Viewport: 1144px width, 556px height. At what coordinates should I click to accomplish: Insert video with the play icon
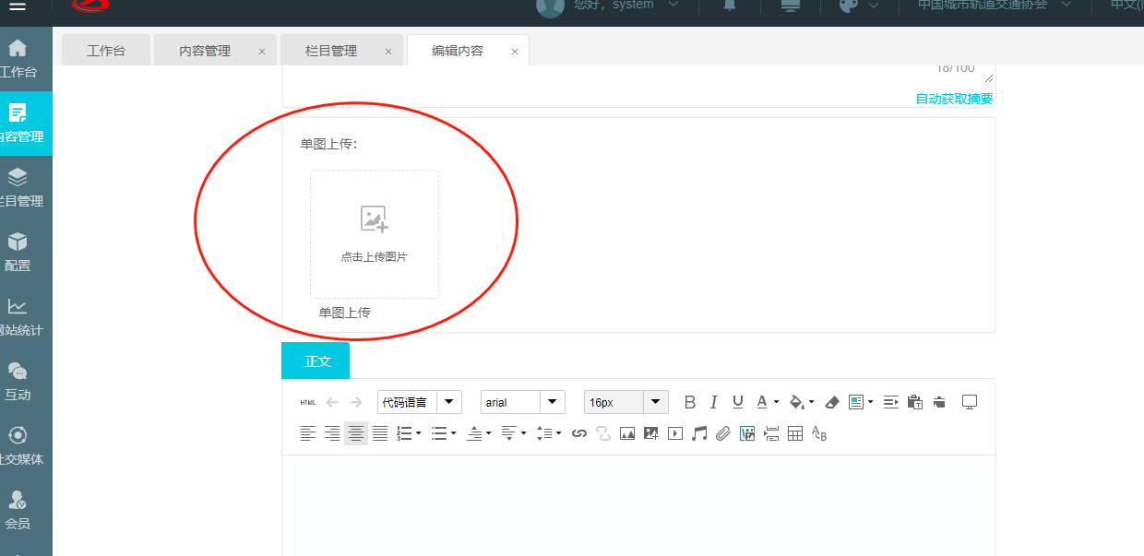pos(675,433)
